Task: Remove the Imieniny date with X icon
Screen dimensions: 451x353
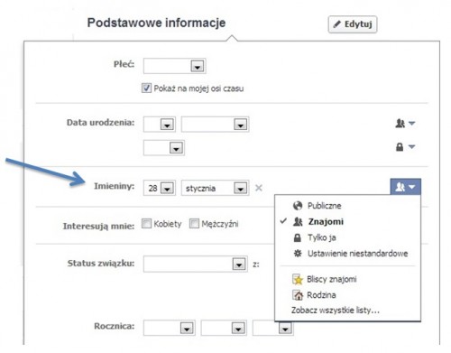Action: coord(259,188)
